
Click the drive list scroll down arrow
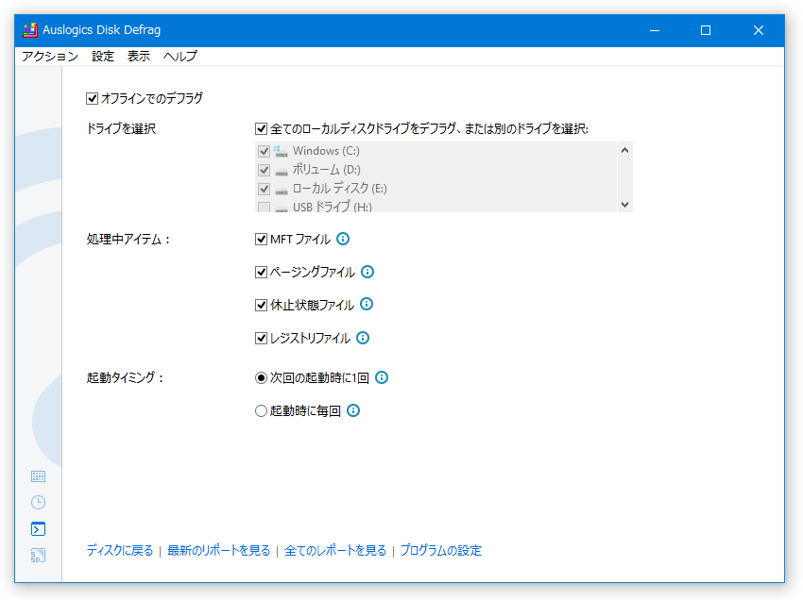624,204
